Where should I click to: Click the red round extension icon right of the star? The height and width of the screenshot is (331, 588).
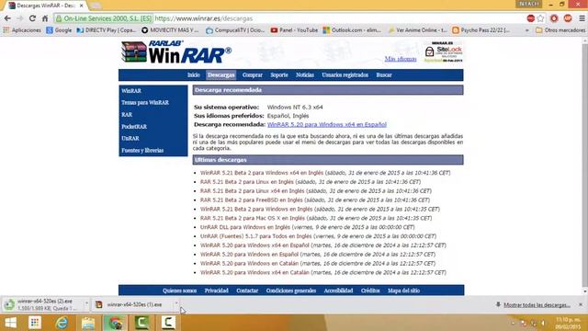click(554, 18)
